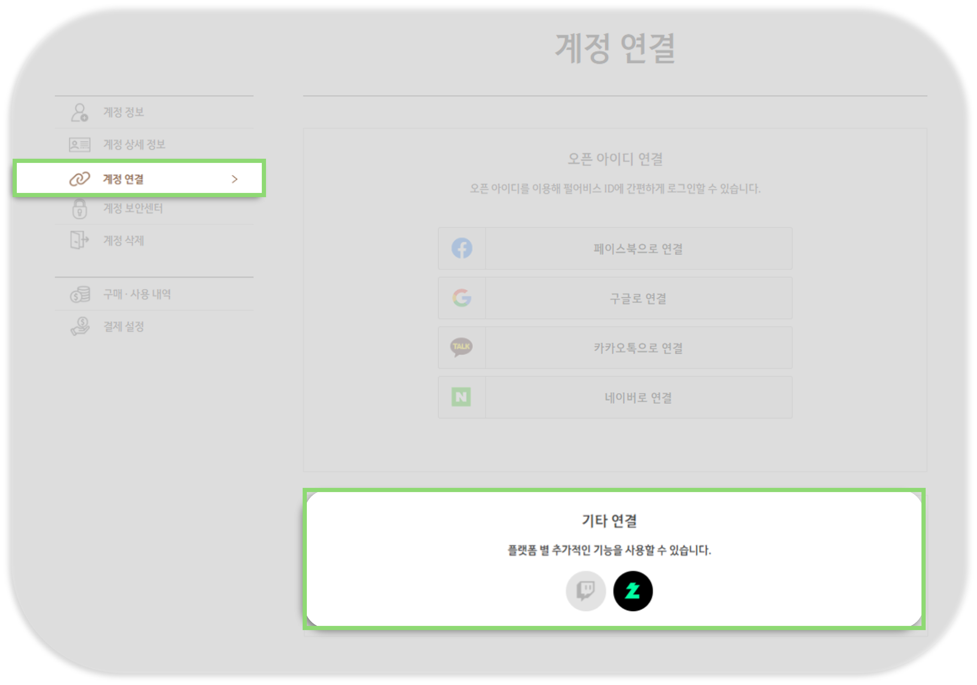Click the 계정 정보 user icon
Screen dimensions: 977x685
[80, 112]
